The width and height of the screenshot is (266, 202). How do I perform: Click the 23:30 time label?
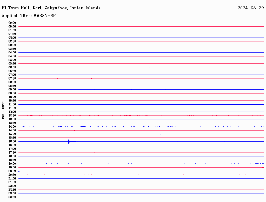click(x=12, y=197)
